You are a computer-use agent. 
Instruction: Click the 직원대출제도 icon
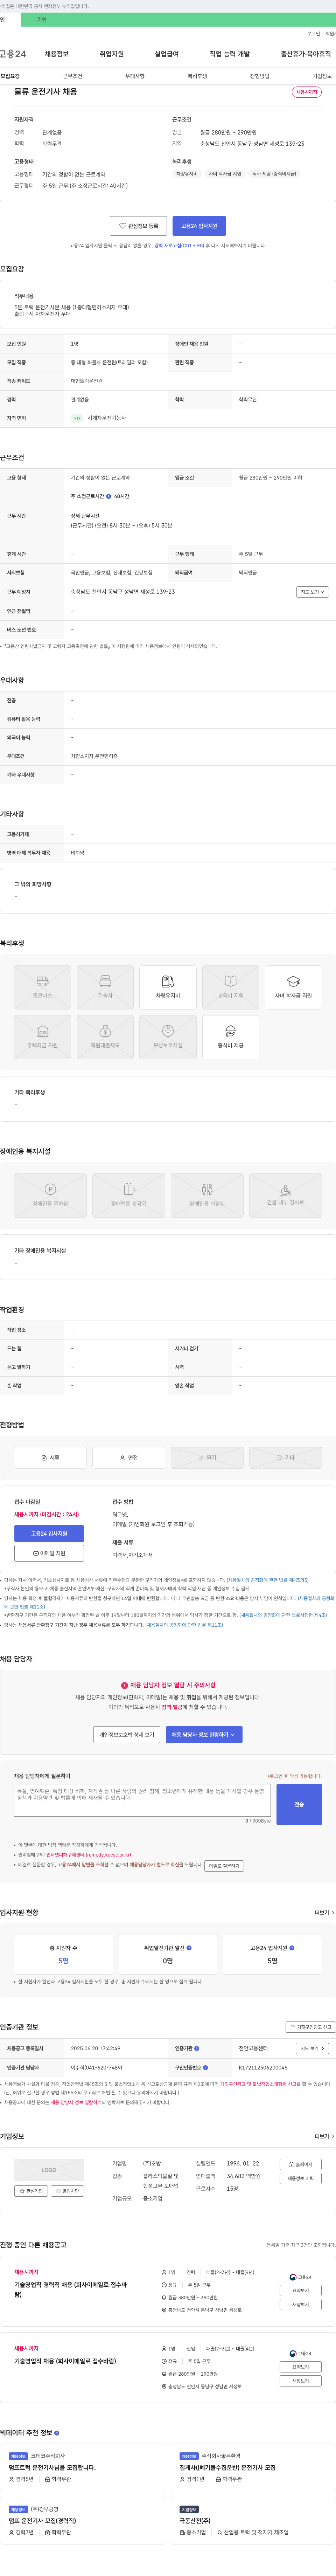[x=105, y=1037]
